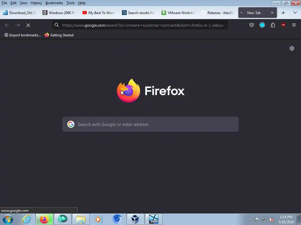Switch to Search results for tab

point(139,13)
